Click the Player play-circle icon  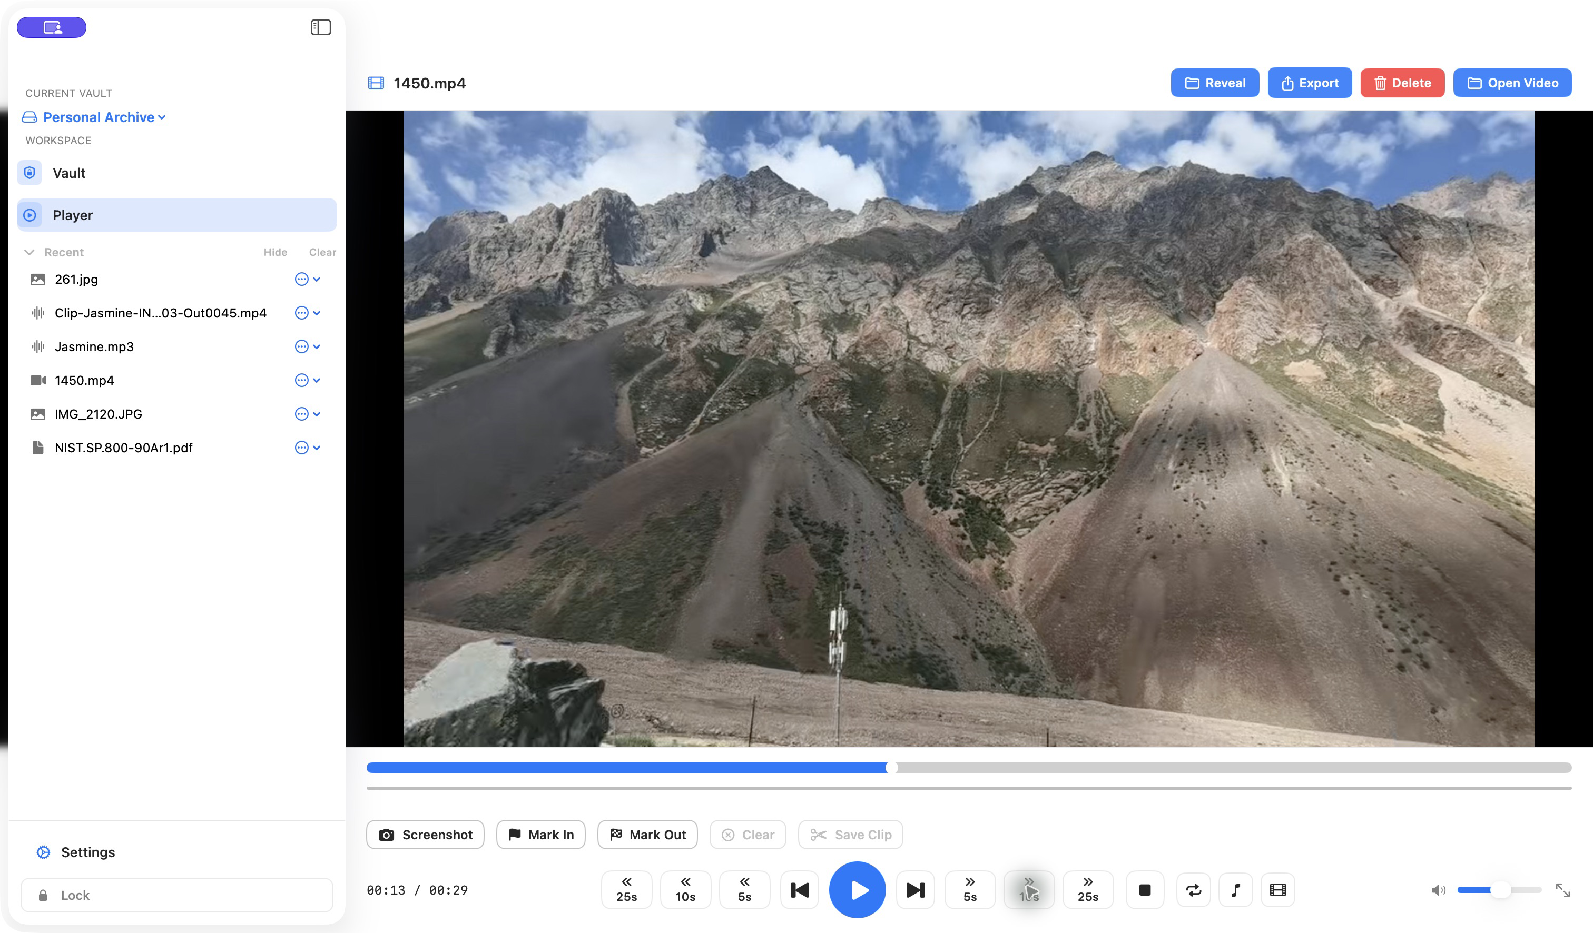pos(29,215)
